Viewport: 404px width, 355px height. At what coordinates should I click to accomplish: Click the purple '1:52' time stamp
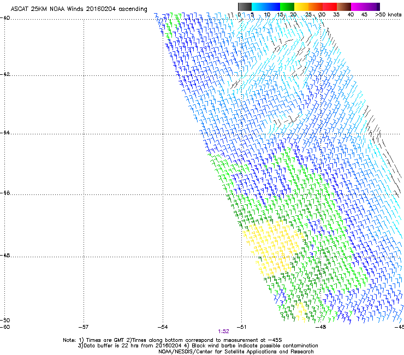coord(223,332)
